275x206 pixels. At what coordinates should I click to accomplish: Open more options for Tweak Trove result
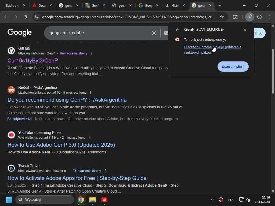point(105,171)
